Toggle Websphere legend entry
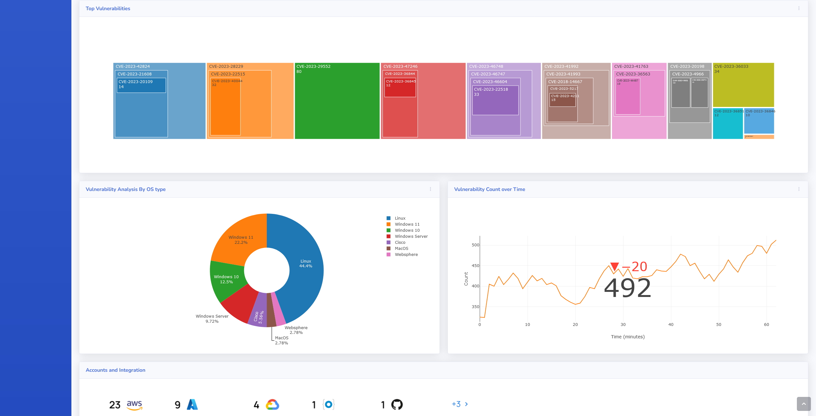The width and height of the screenshot is (816, 416). tap(406, 255)
